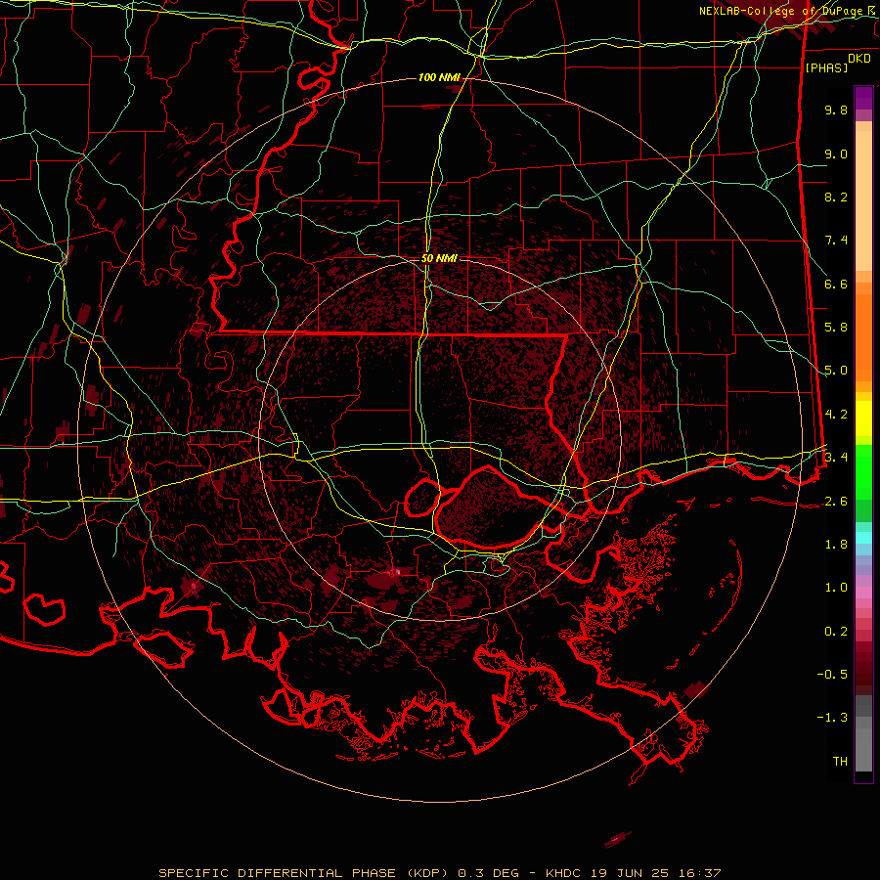The height and width of the screenshot is (880, 880).
Task: Click the TH threshold label
Action: coord(840,762)
